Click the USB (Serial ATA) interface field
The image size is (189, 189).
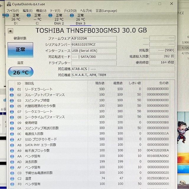[x=94, y=51]
